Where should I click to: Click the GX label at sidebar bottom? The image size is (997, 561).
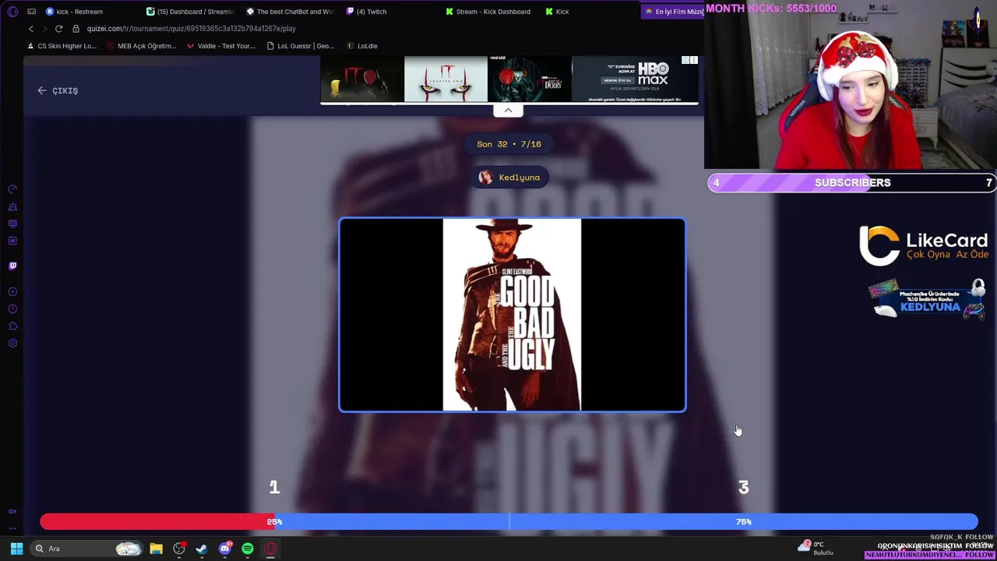click(x=12, y=511)
